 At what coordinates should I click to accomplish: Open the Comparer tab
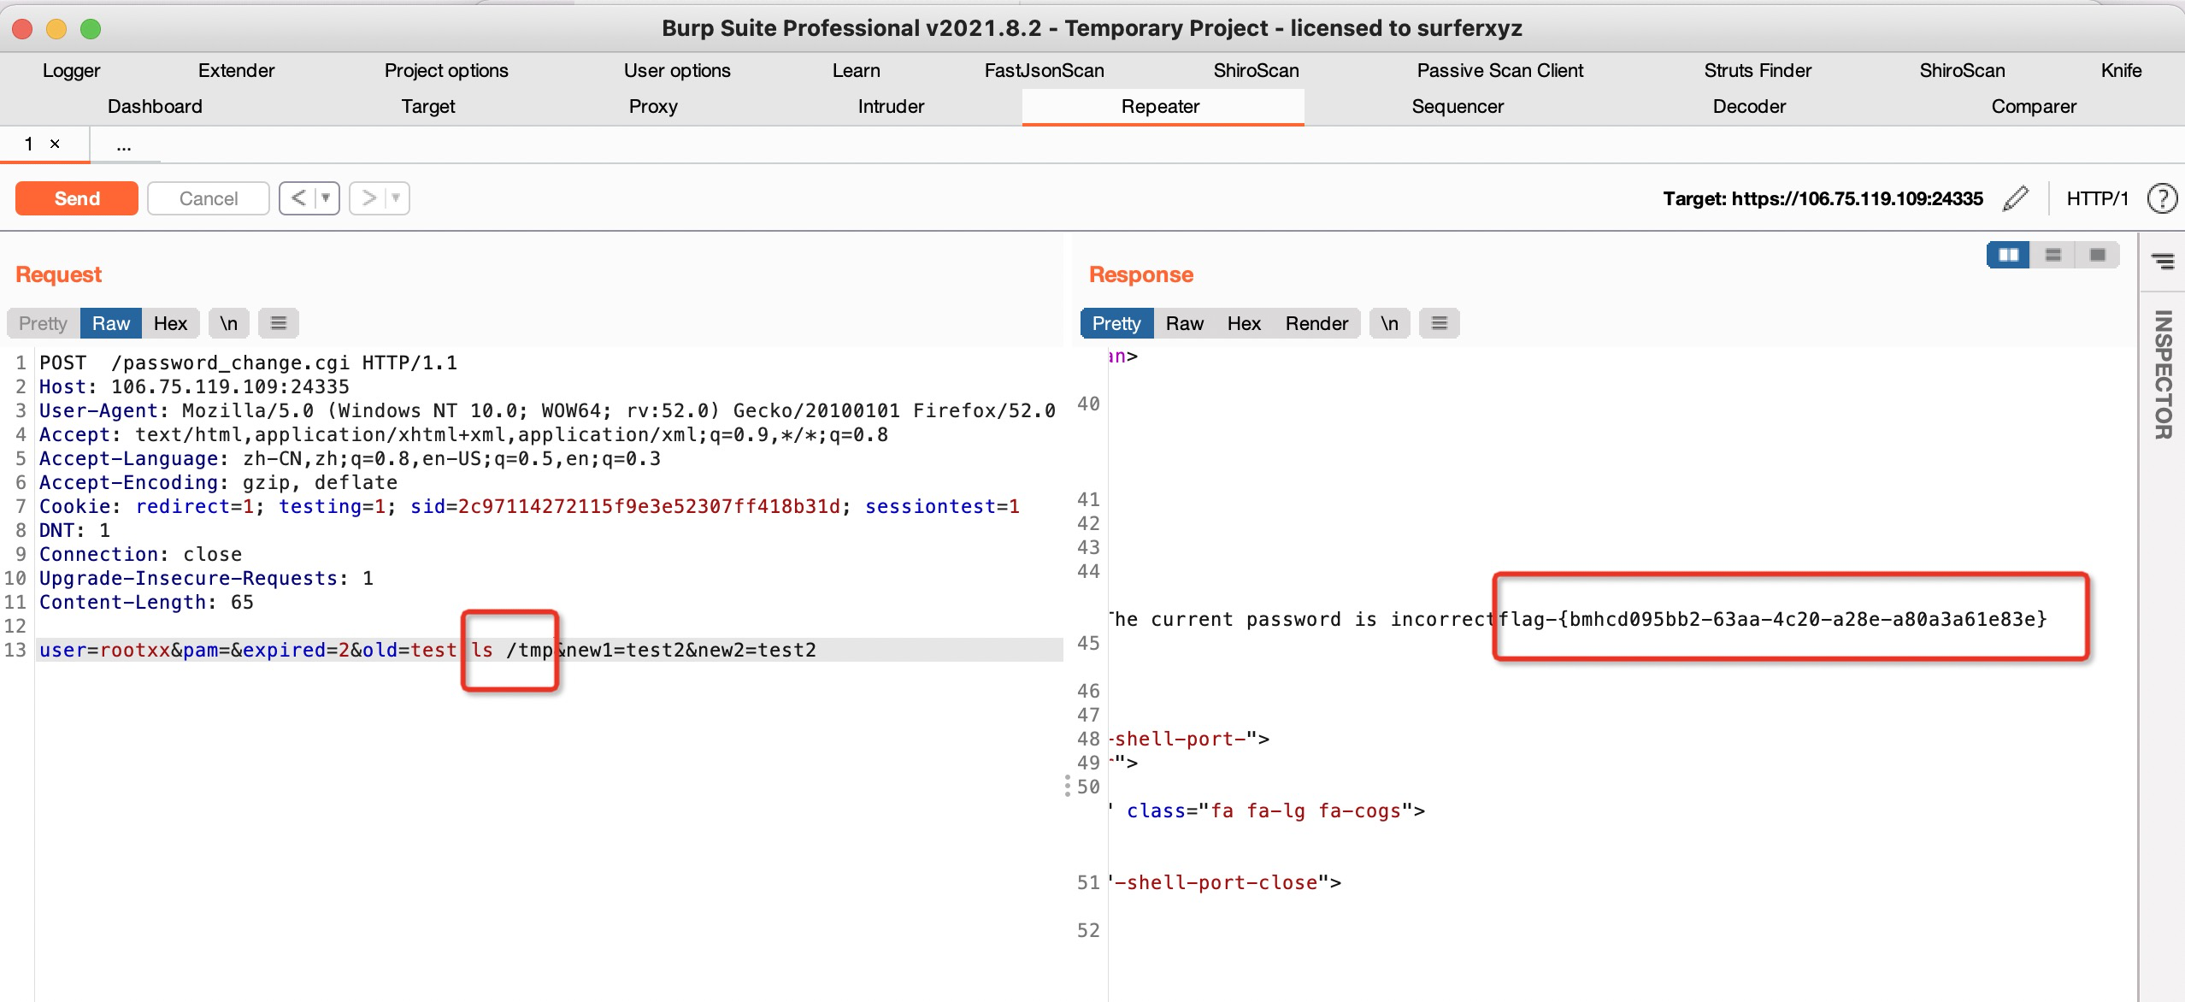pyautogui.click(x=2034, y=107)
